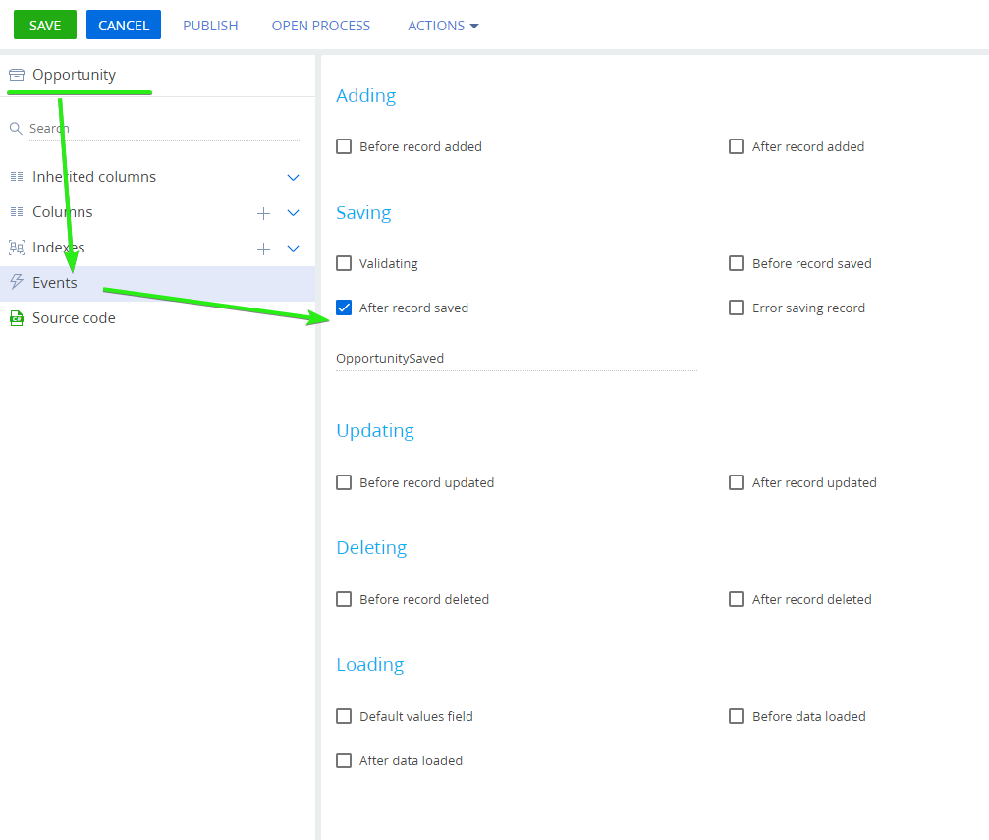Add a new column with plus icon
The width and height of the screenshot is (989, 840).
(x=263, y=213)
